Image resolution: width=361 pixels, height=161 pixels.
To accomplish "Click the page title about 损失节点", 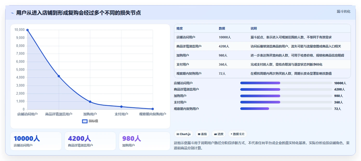I will tap(78, 13).
